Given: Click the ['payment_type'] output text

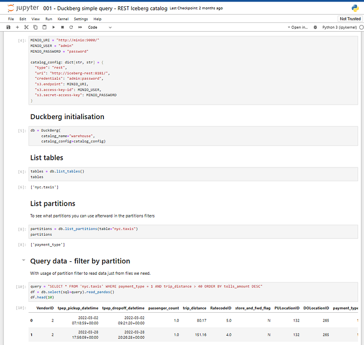Looking at the screenshot, I should pos(48,245).
